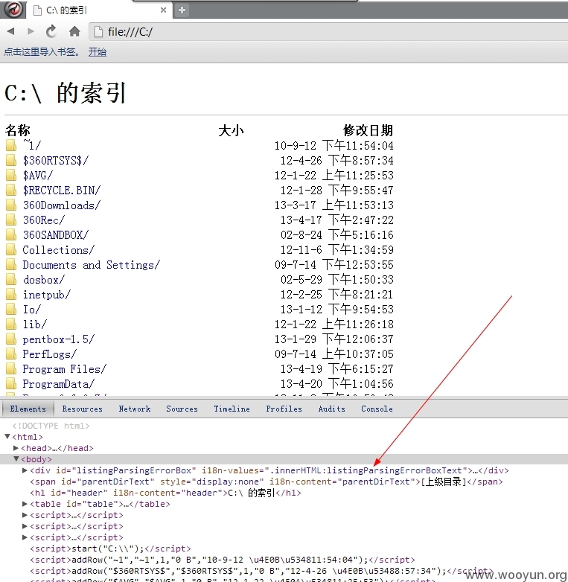Image resolution: width=568 pixels, height=582 pixels.
Task: Switch to the Network devtools tab
Action: point(135,409)
